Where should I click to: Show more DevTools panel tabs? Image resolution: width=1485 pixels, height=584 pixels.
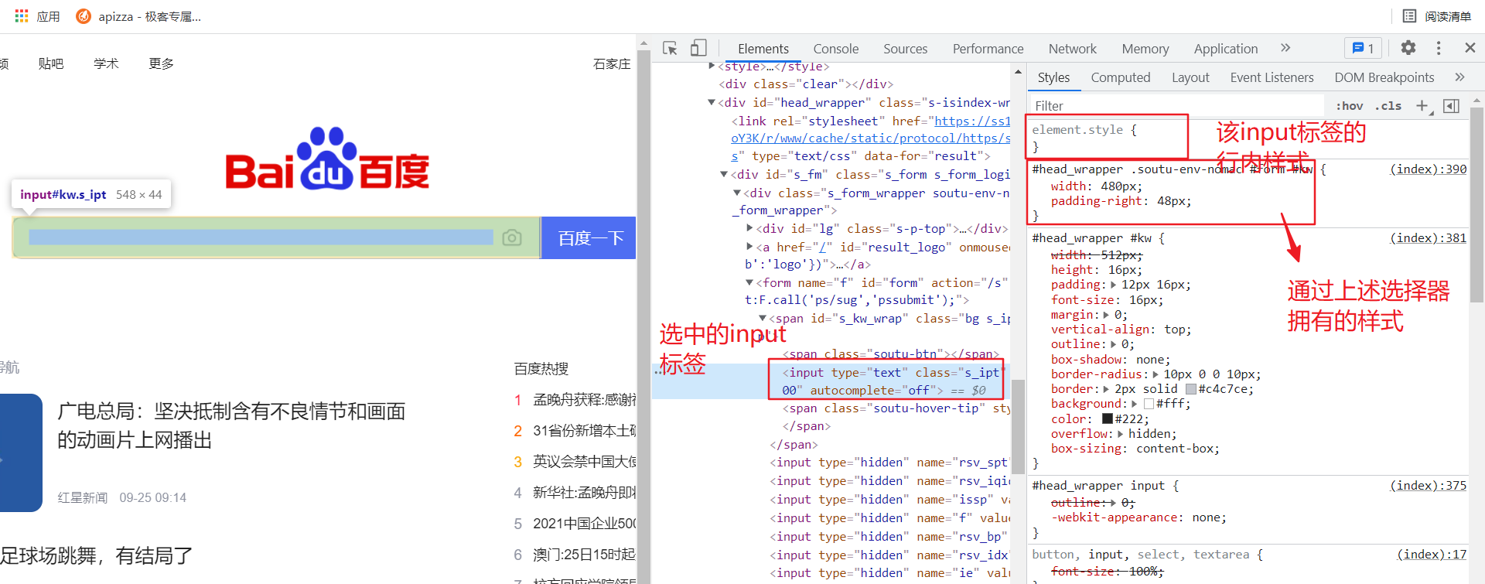point(1285,48)
